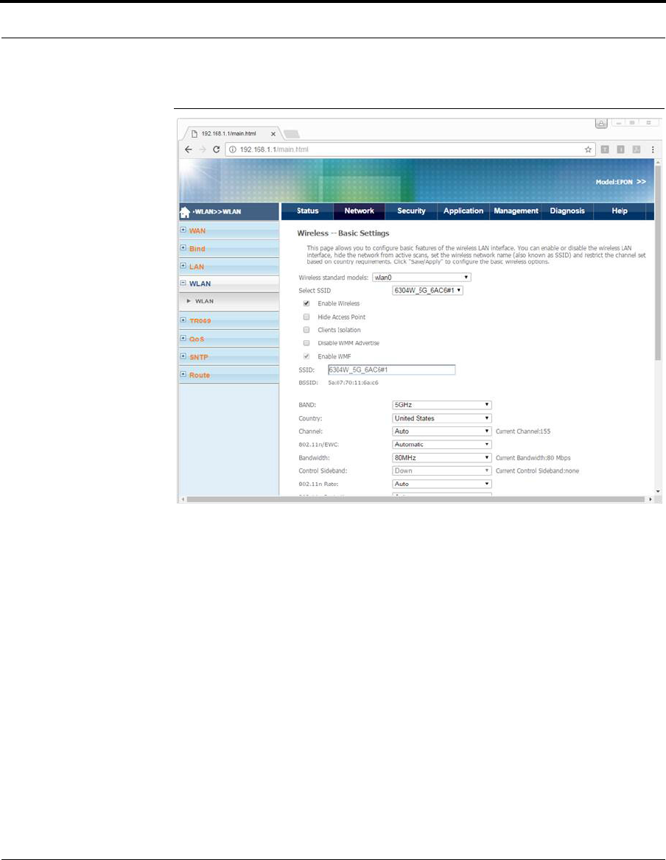Click the SSID text input field
The image size is (666, 860).
(392, 370)
